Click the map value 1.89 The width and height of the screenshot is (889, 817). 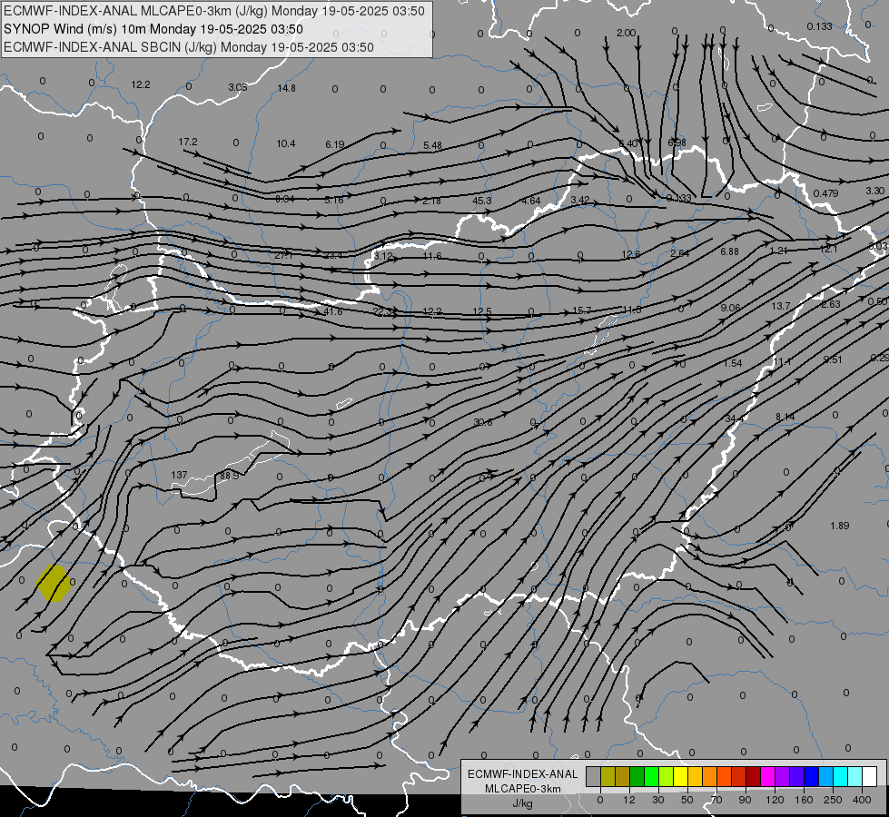click(x=839, y=526)
